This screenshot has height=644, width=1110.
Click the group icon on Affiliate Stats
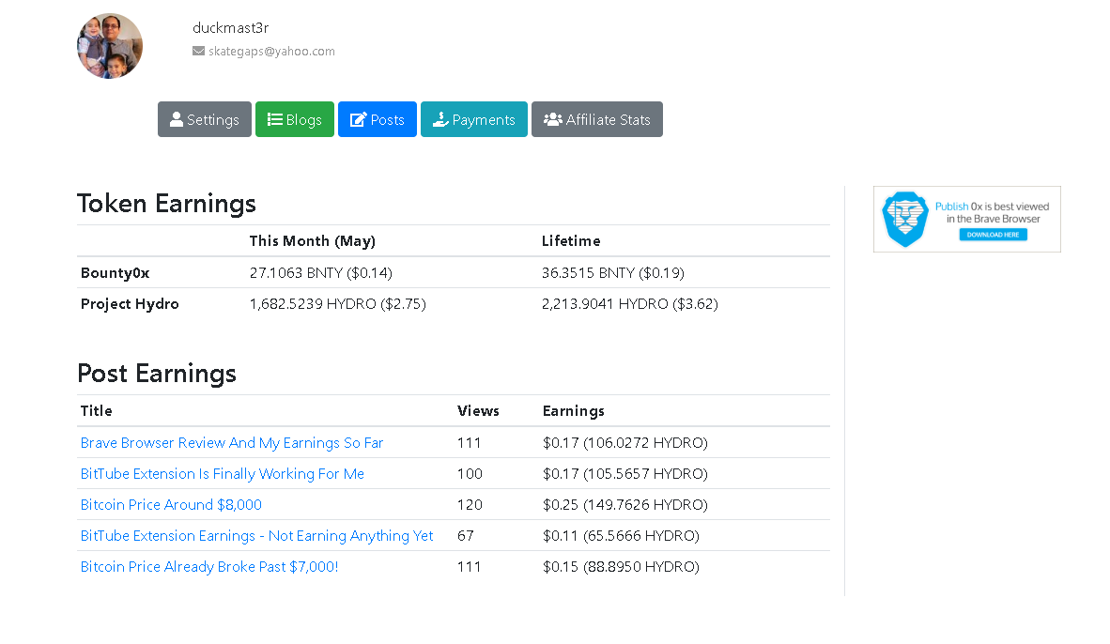click(x=553, y=119)
